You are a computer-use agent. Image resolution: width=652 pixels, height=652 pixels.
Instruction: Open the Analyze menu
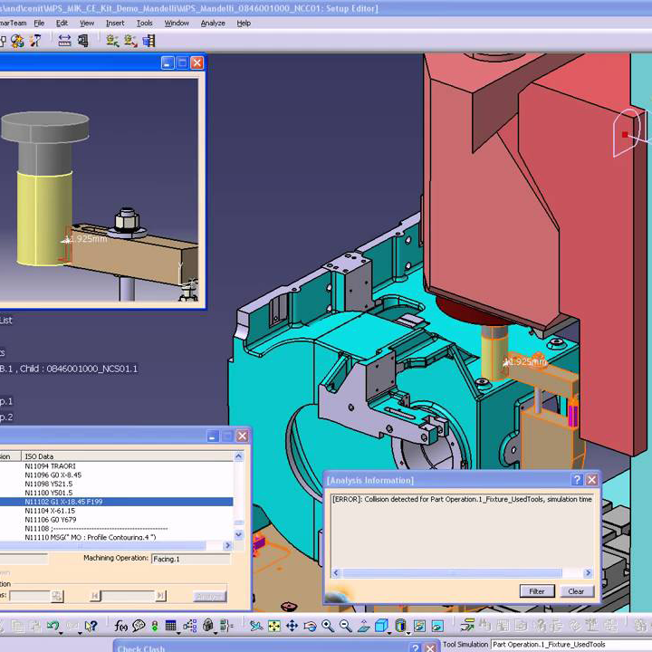[213, 23]
